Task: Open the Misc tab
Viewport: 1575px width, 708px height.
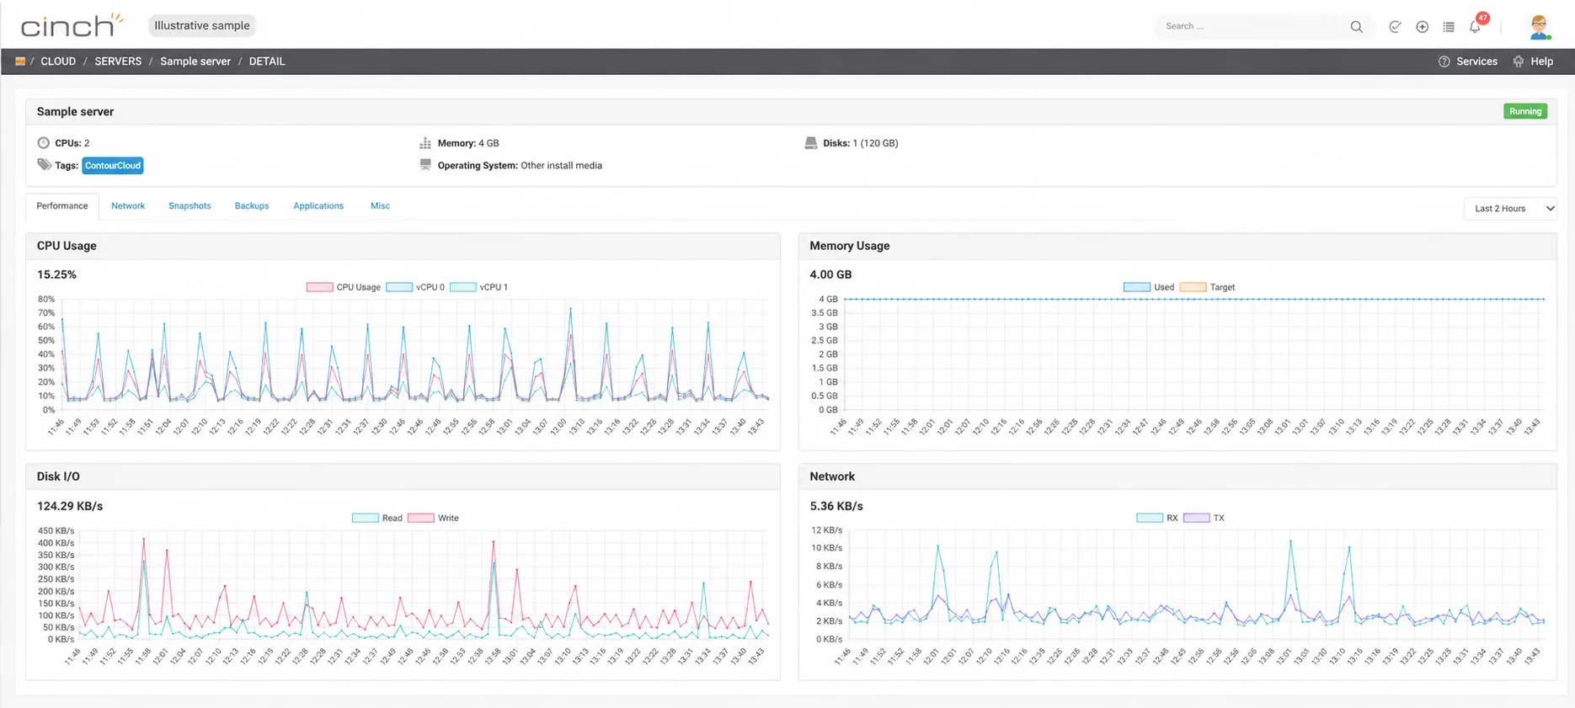Action: [380, 206]
